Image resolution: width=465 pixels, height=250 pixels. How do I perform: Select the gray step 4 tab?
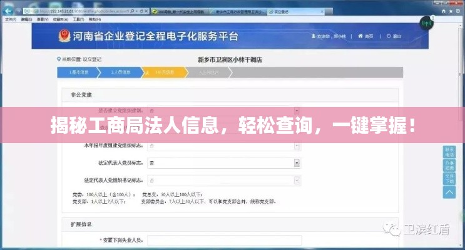pyautogui.click(x=209, y=72)
